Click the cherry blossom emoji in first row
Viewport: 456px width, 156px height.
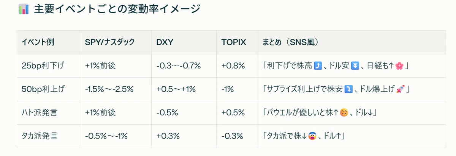click(399, 66)
